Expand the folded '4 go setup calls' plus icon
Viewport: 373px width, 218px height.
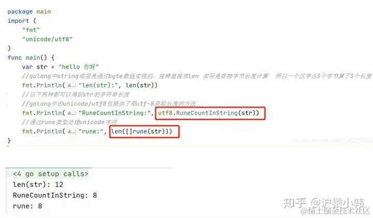click(9, 174)
